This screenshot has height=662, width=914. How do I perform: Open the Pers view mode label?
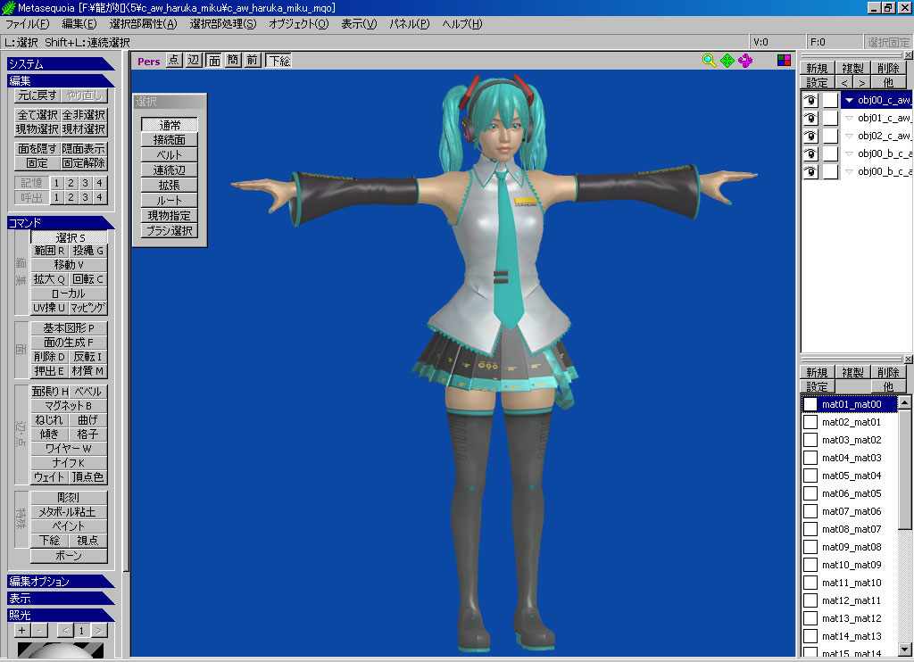pos(149,62)
